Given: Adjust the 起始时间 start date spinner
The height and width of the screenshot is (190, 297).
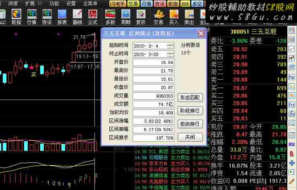Looking at the screenshot, I should [x=170, y=46].
